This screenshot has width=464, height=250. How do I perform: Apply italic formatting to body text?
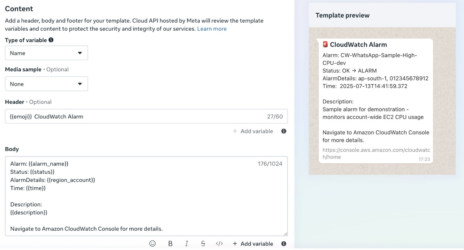[x=186, y=244]
